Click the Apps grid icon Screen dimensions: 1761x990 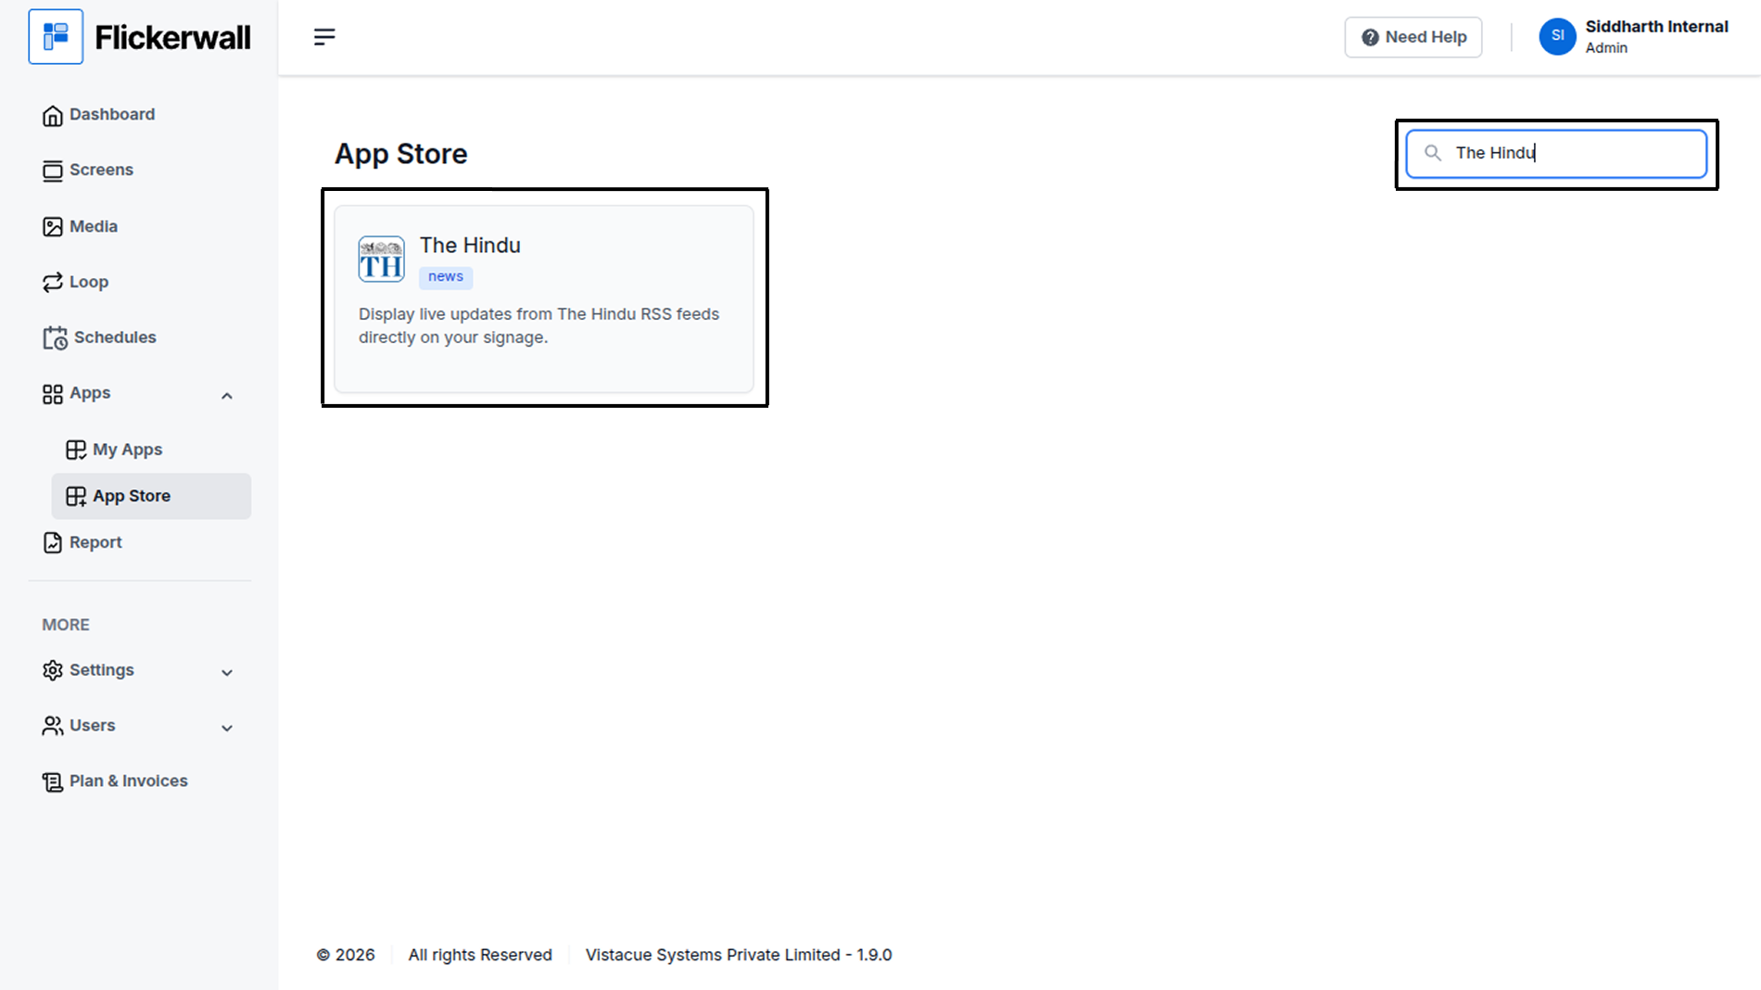pyautogui.click(x=53, y=394)
